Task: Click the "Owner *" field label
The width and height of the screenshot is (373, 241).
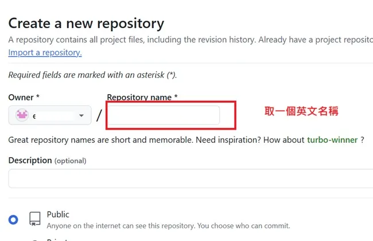Action: (x=24, y=98)
